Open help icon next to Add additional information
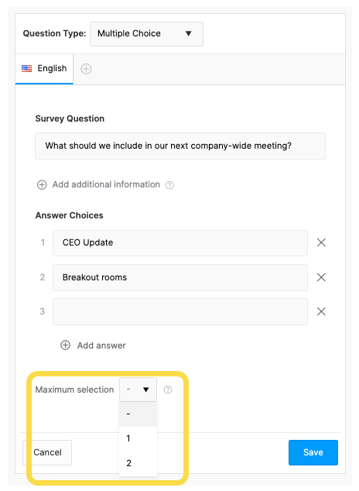 coord(169,185)
